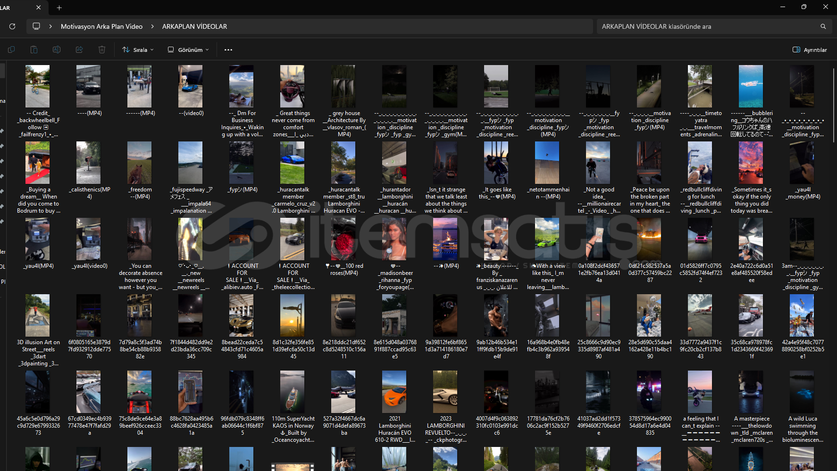
Task: Click the magnifier icon in the search box
Action: (823, 26)
